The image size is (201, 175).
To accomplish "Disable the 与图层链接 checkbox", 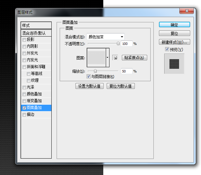I will (x=89, y=77).
